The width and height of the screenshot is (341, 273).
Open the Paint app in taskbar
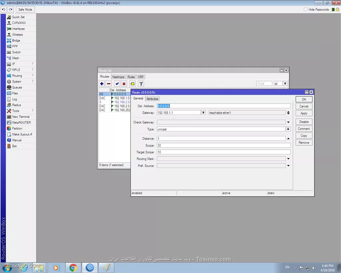tap(106, 268)
